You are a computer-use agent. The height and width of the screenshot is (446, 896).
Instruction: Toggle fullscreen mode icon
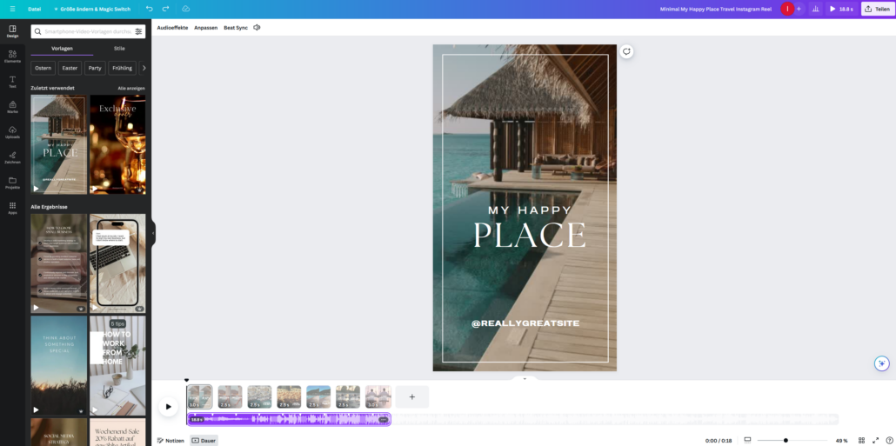click(x=877, y=441)
